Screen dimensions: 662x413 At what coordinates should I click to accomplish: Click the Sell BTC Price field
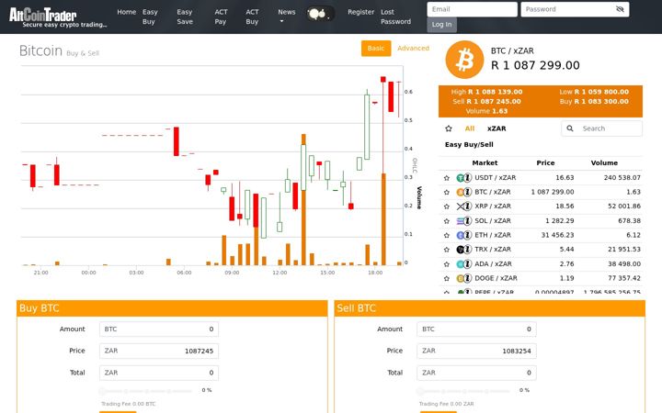click(476, 351)
